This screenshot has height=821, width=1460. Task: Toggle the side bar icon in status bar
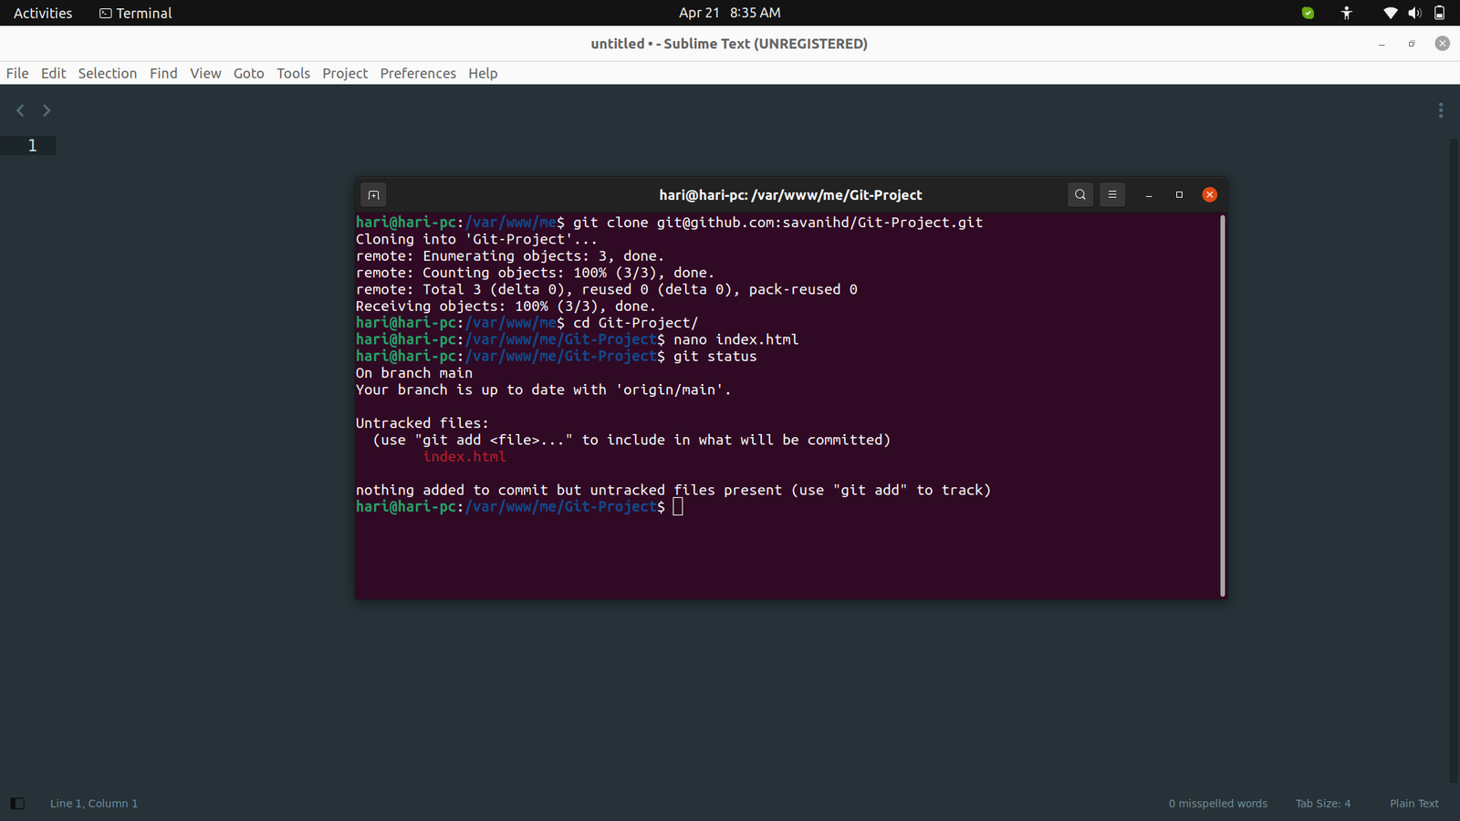pos(17,804)
